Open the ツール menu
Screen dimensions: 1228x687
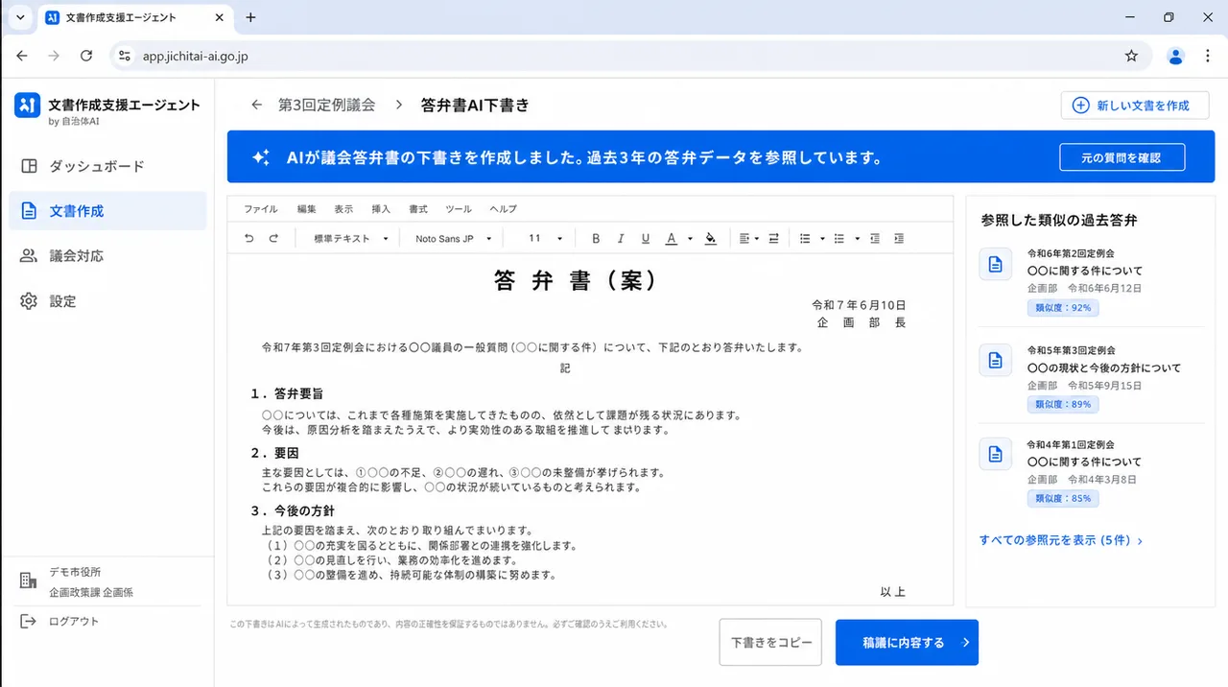pos(459,209)
